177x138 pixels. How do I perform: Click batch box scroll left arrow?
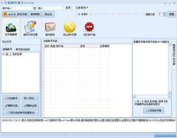[x=135, y=96]
